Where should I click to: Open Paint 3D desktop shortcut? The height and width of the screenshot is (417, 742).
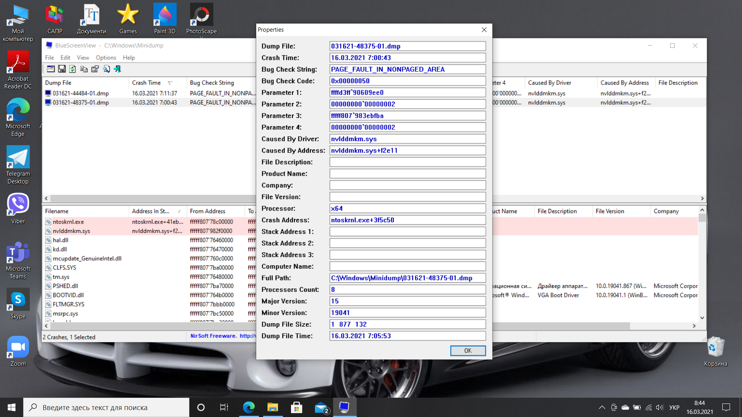click(165, 19)
